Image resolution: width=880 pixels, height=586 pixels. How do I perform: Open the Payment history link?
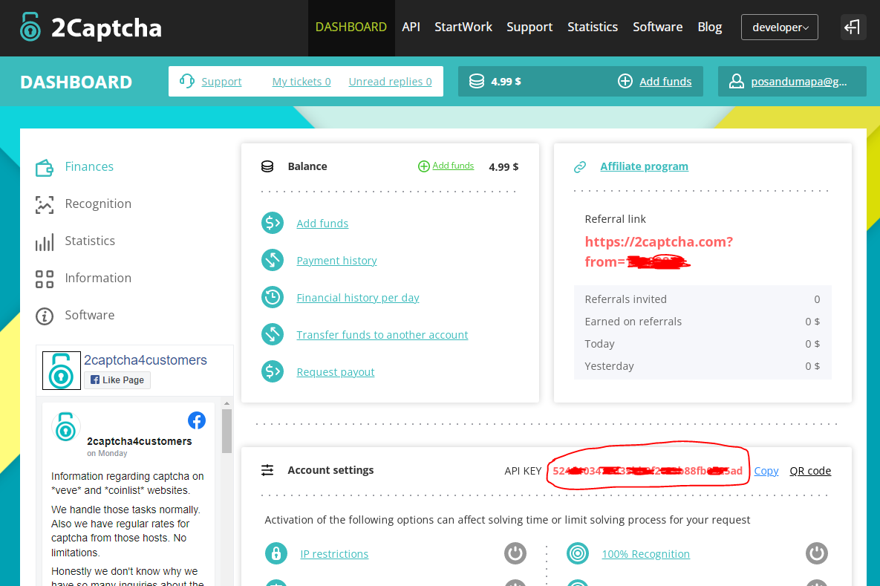tap(336, 261)
